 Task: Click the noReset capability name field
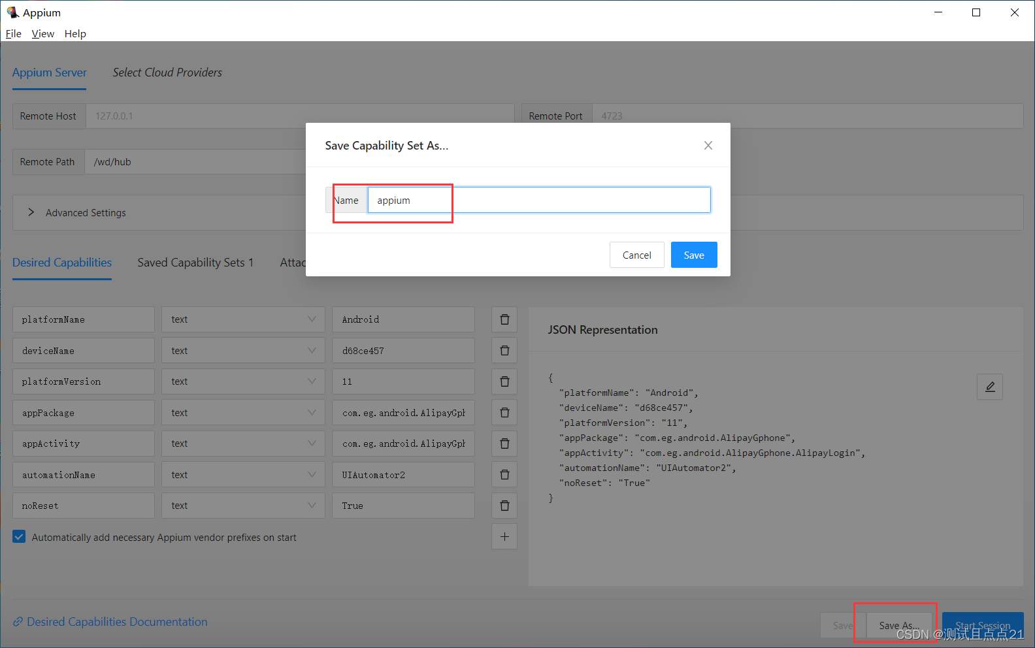point(84,506)
